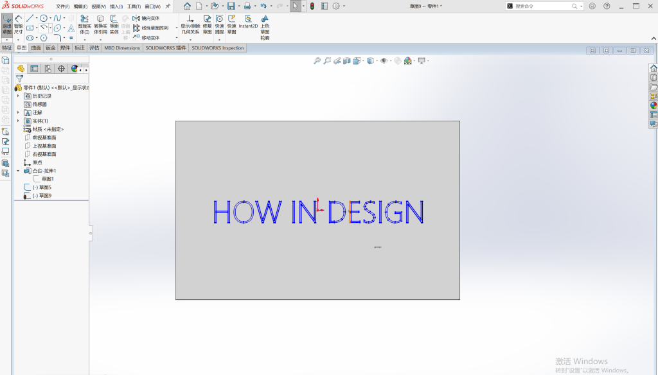This screenshot has height=375, width=658.
Task: Select the Straight Slot sketch tool
Action: (30, 38)
